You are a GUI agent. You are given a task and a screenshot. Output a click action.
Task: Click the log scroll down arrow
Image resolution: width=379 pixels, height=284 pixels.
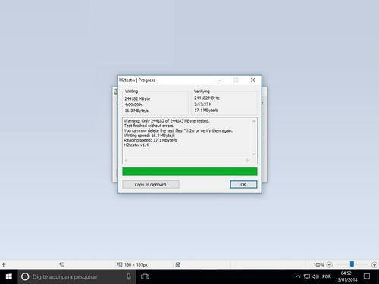coord(254,154)
